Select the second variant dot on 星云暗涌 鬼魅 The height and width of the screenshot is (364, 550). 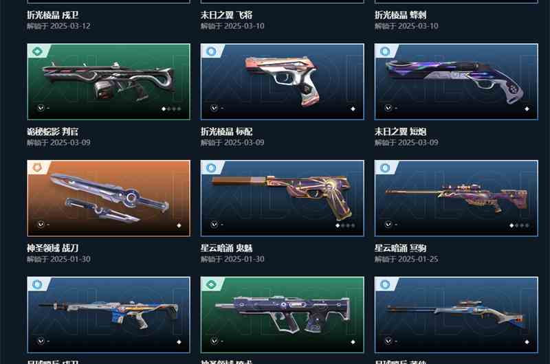pyautogui.click(x=342, y=226)
